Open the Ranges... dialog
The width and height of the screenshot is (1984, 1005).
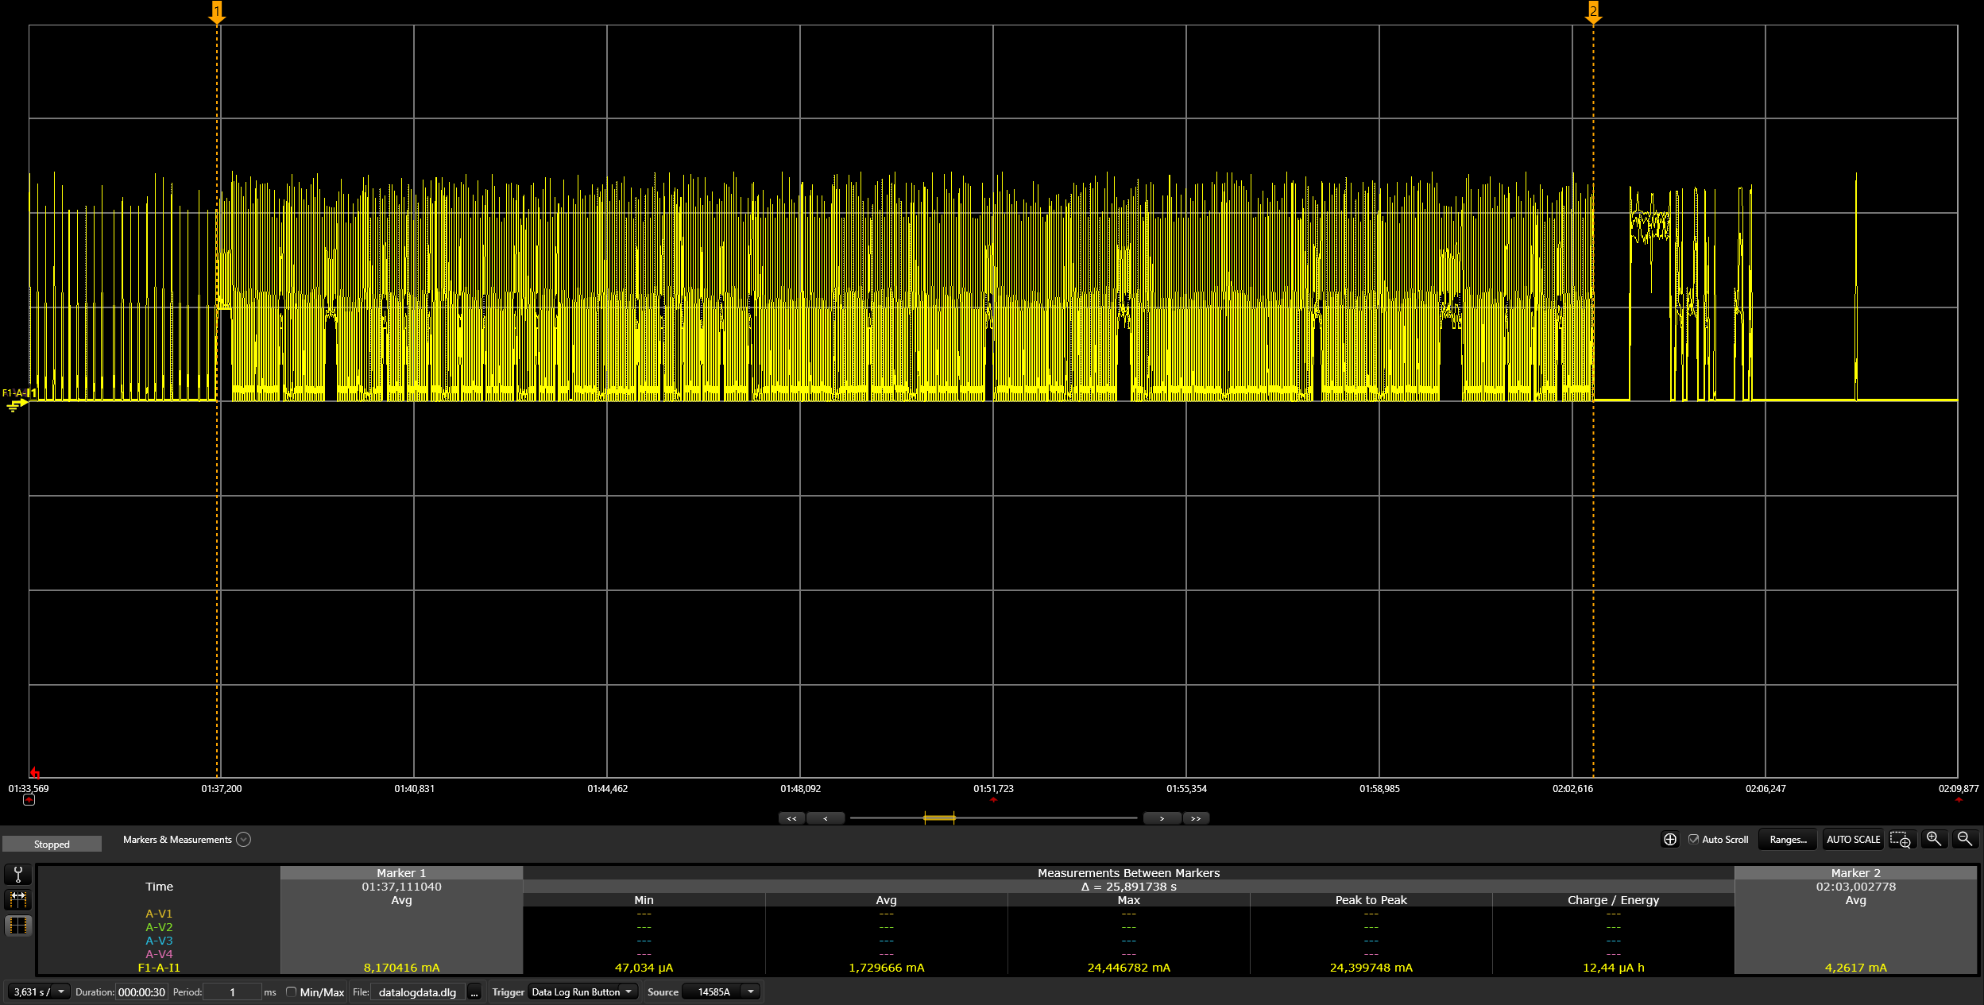[1788, 840]
